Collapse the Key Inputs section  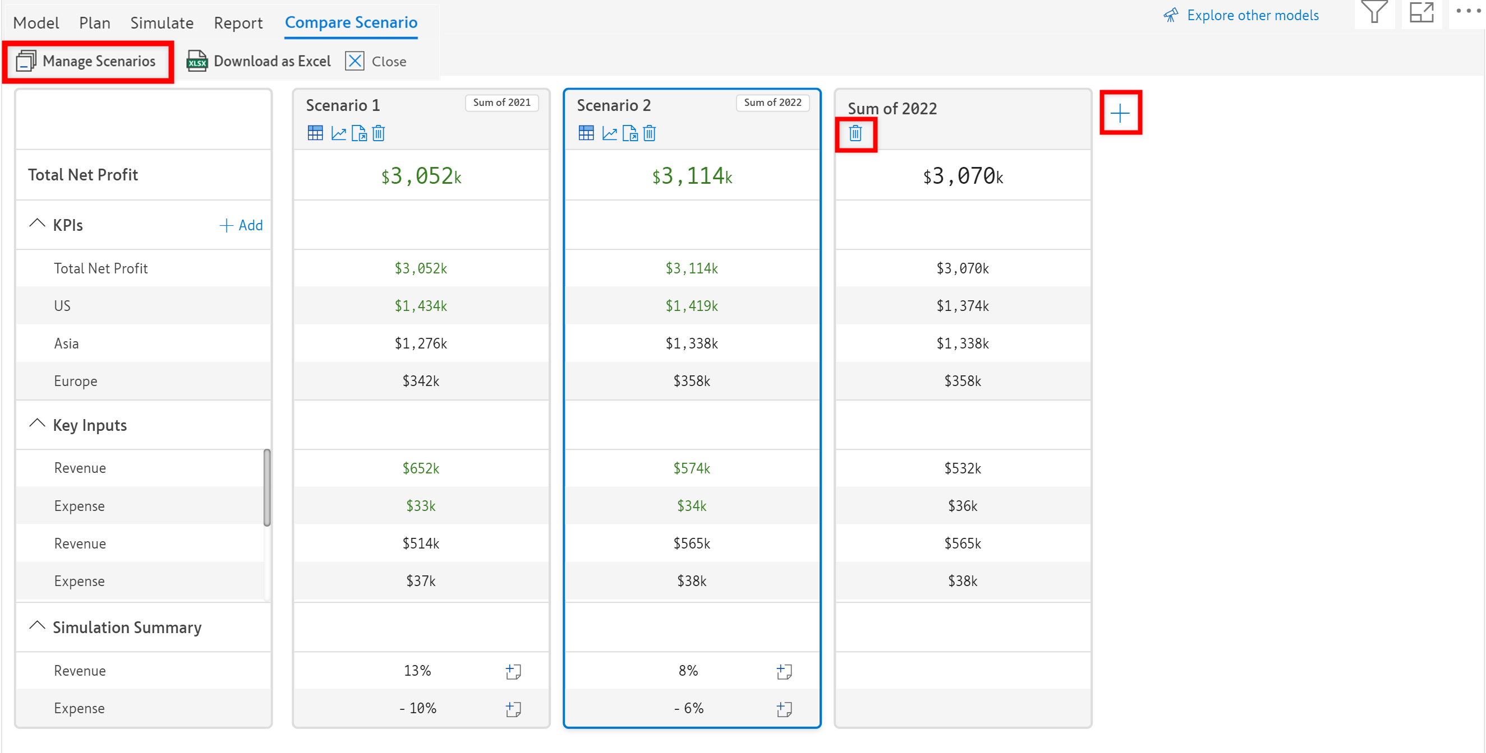click(x=37, y=424)
